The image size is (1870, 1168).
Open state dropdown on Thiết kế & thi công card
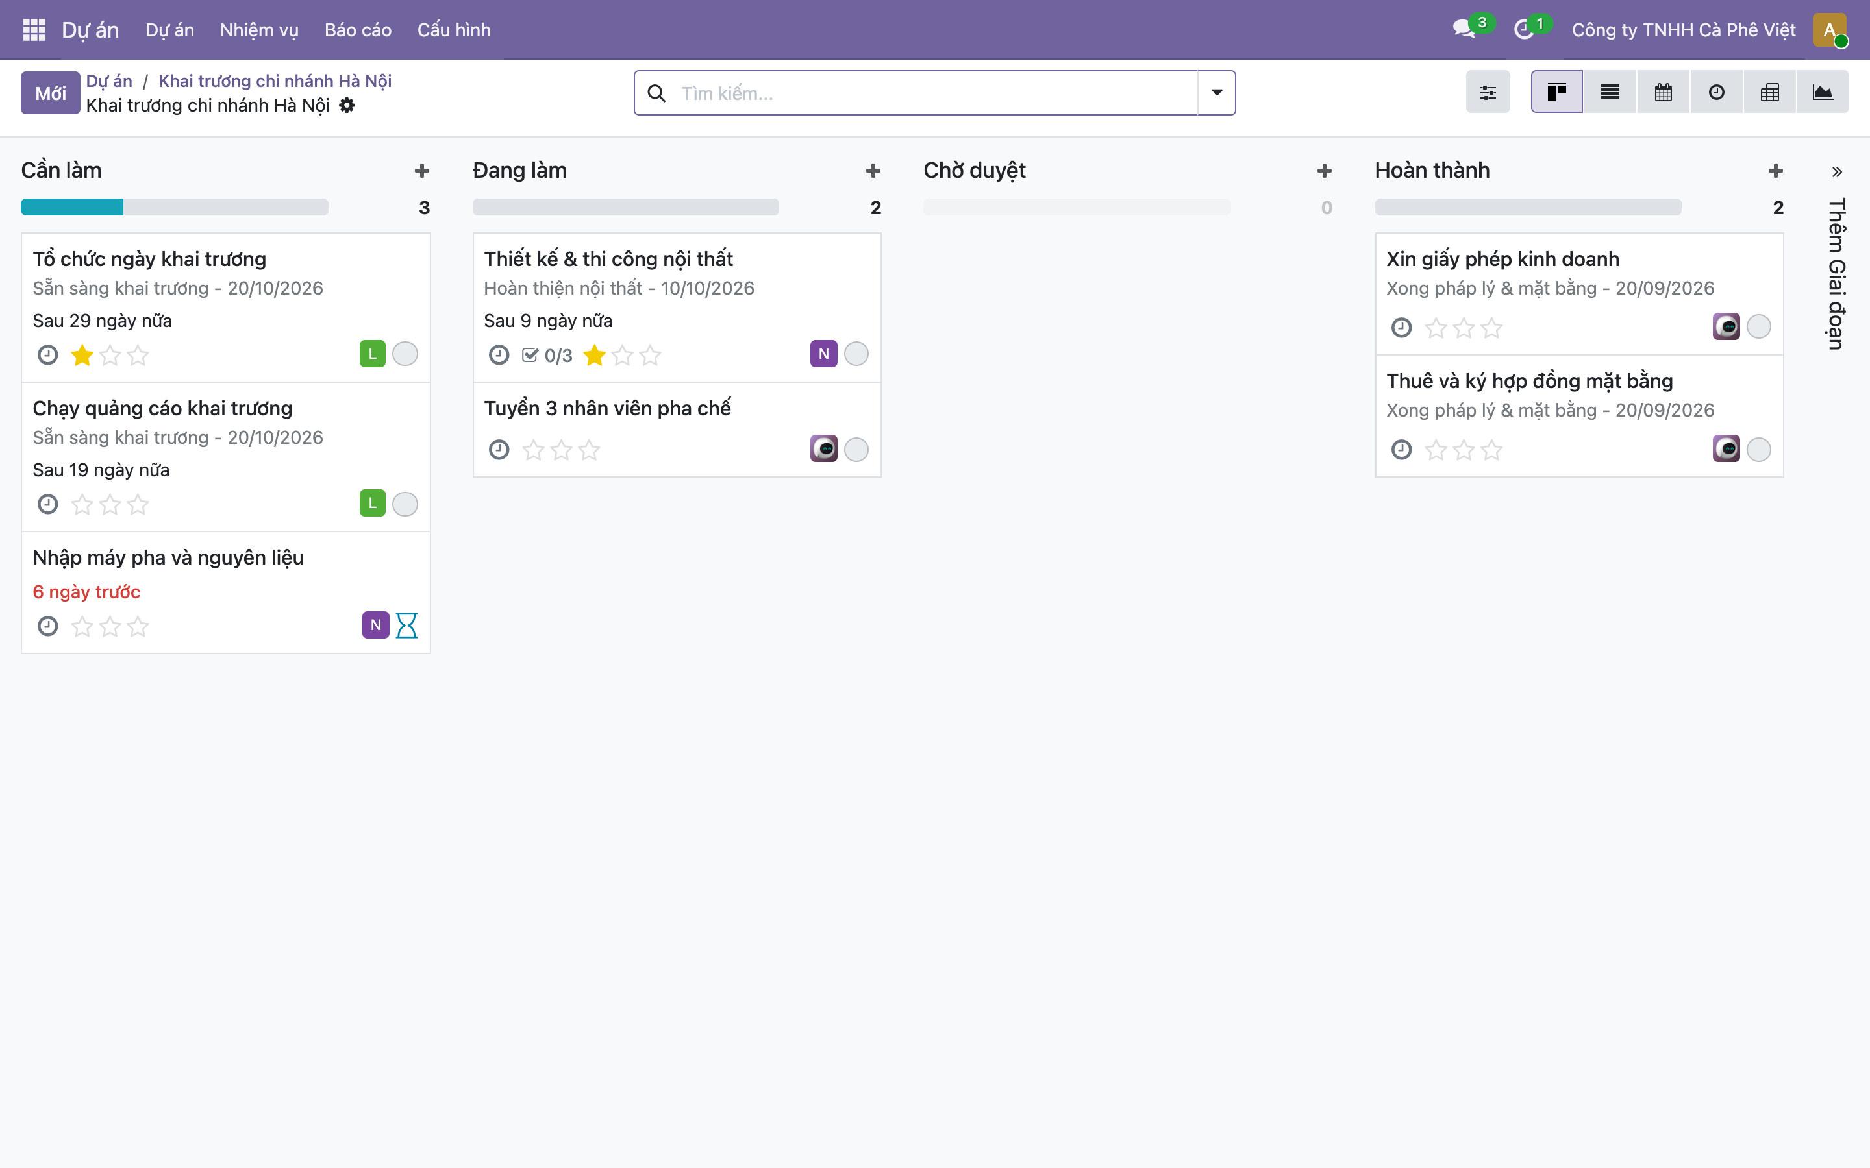click(856, 354)
